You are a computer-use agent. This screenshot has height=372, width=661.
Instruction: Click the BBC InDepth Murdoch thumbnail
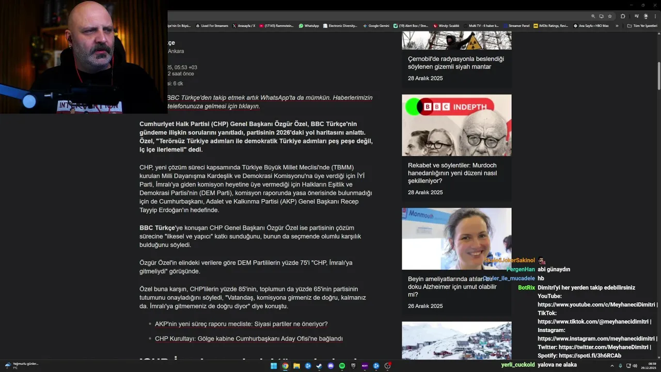pos(457,125)
